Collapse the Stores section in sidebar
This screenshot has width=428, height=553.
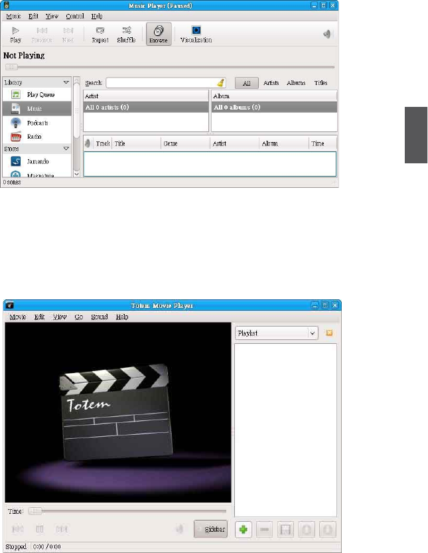point(66,149)
